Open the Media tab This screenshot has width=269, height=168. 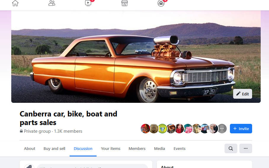click(159, 148)
